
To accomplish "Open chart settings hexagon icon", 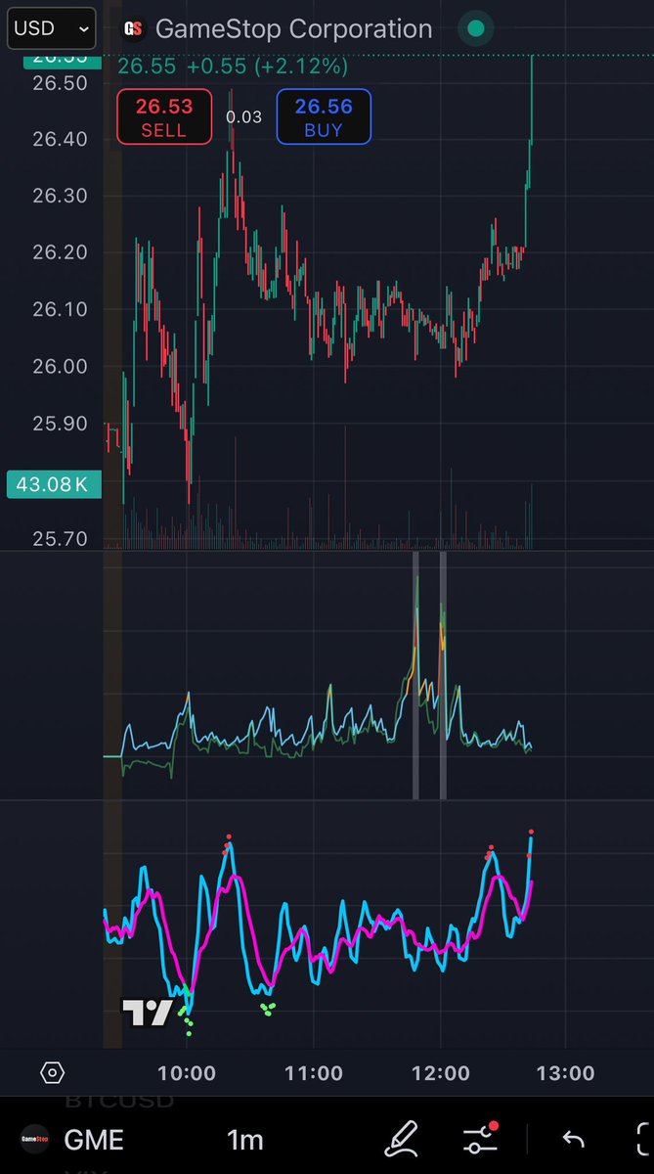I will [52, 1073].
